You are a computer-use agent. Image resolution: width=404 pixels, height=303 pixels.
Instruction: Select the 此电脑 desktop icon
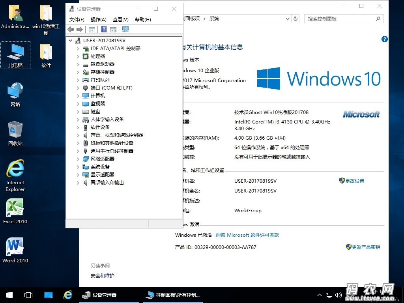15,55
